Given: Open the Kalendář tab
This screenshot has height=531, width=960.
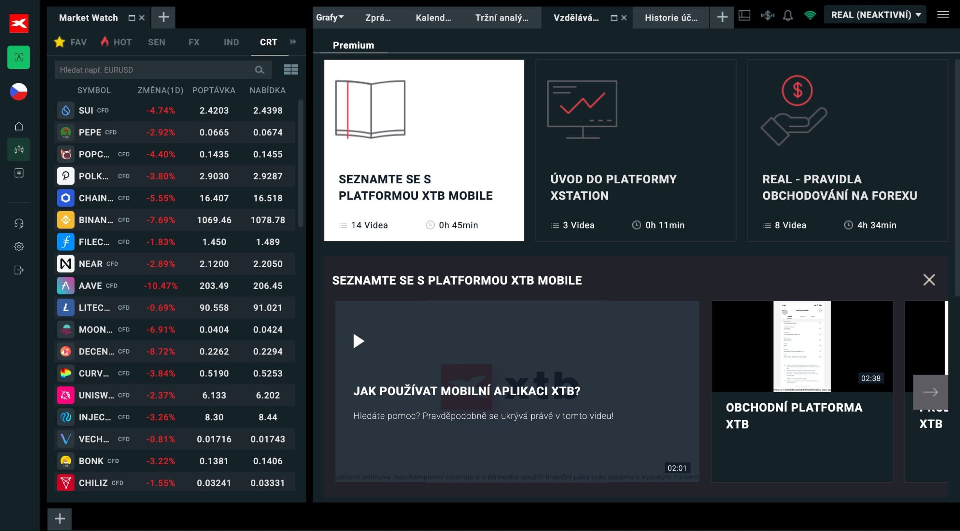Looking at the screenshot, I should pyautogui.click(x=433, y=17).
